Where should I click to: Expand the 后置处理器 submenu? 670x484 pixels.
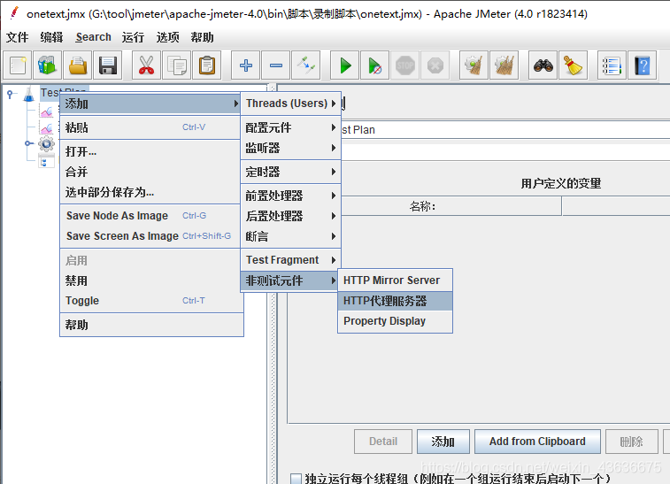click(x=290, y=216)
